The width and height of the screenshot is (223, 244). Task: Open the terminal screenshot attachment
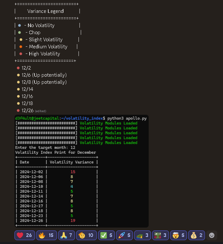(82, 171)
